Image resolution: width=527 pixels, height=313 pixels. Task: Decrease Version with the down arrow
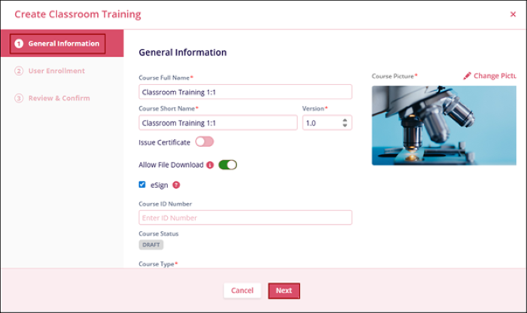(x=345, y=126)
